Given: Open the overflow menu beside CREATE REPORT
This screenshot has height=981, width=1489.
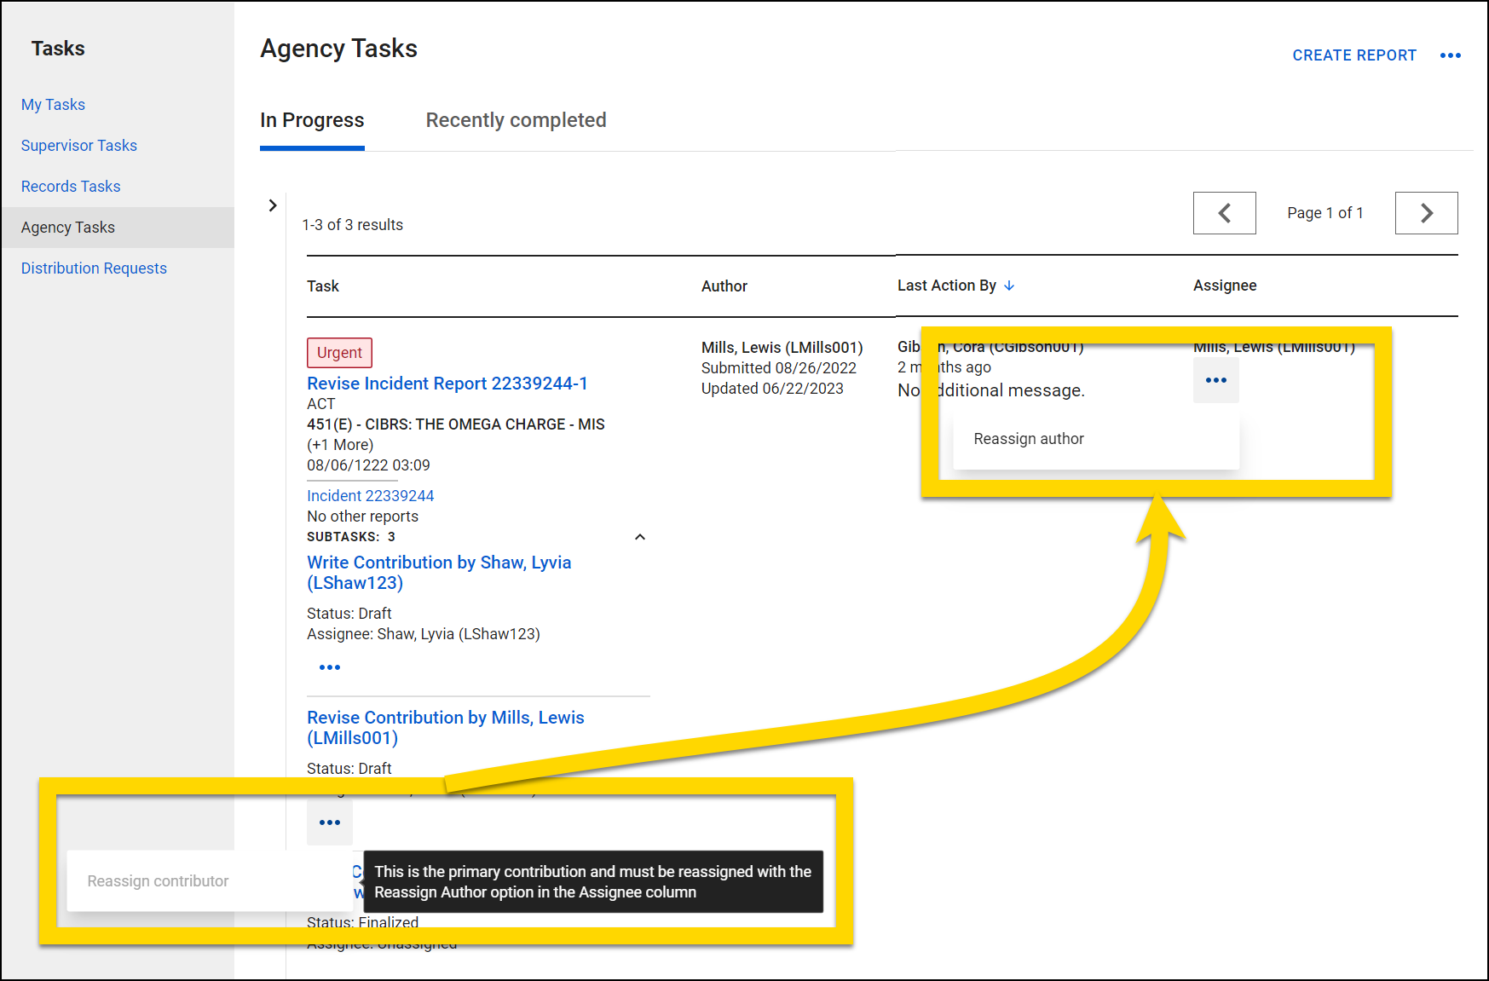Looking at the screenshot, I should [x=1451, y=55].
